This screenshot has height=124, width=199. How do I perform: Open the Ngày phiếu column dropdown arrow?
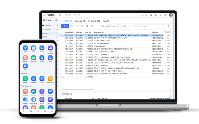pos(74,32)
